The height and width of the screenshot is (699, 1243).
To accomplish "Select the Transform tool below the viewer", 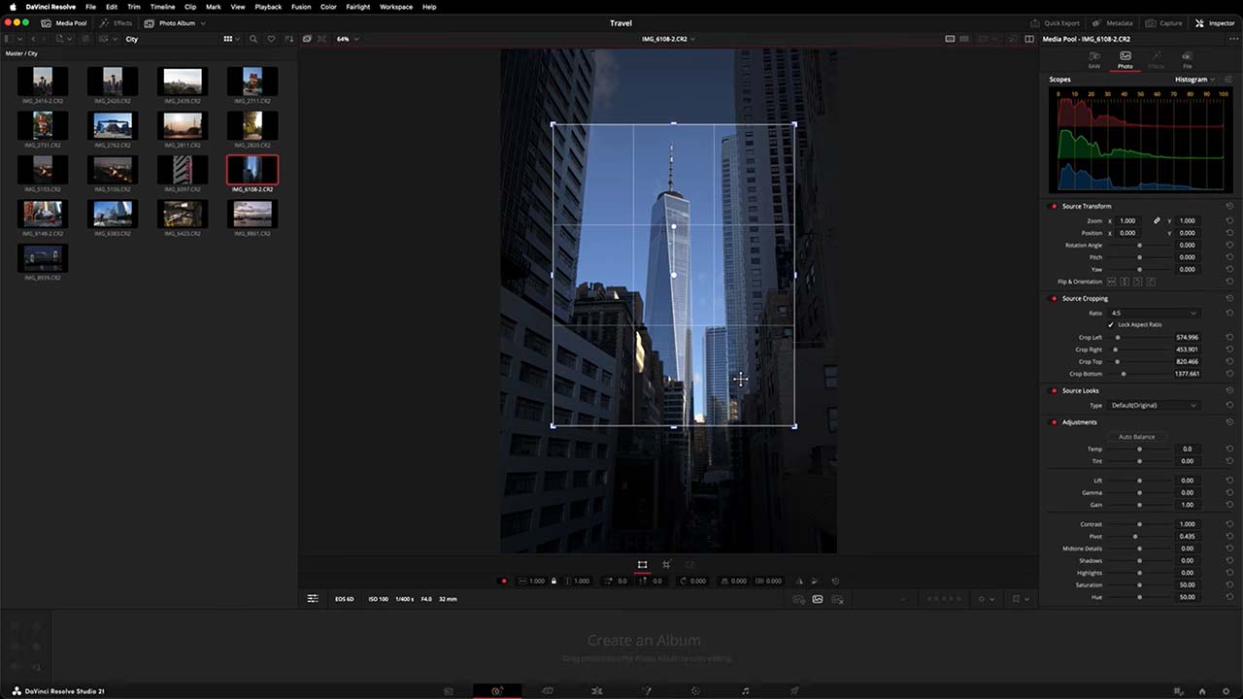I will (x=642, y=564).
